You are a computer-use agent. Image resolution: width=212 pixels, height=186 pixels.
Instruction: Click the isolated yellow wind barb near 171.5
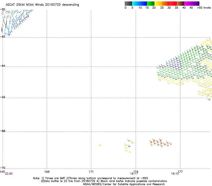point(100,145)
